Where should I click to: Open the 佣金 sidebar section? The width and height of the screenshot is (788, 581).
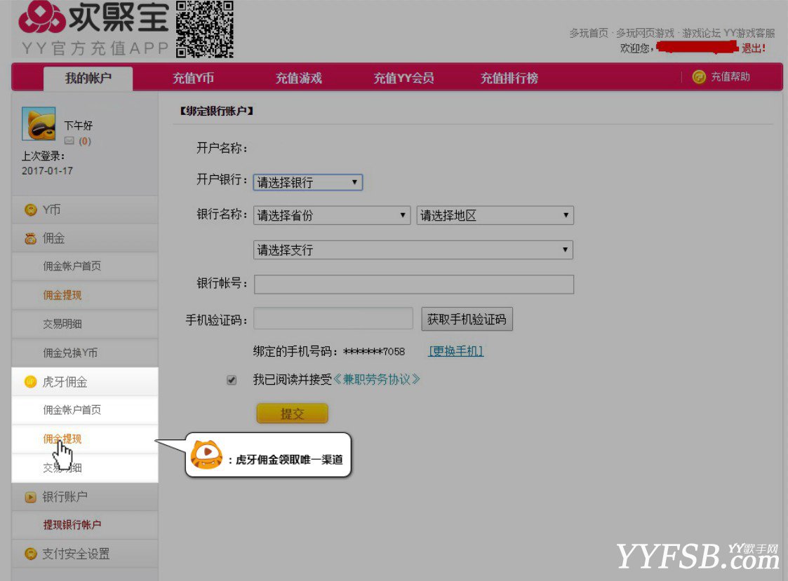[84, 238]
